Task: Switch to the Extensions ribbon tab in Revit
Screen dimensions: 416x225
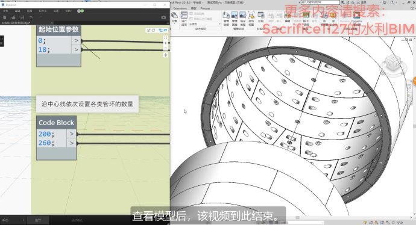Action: (180, 8)
